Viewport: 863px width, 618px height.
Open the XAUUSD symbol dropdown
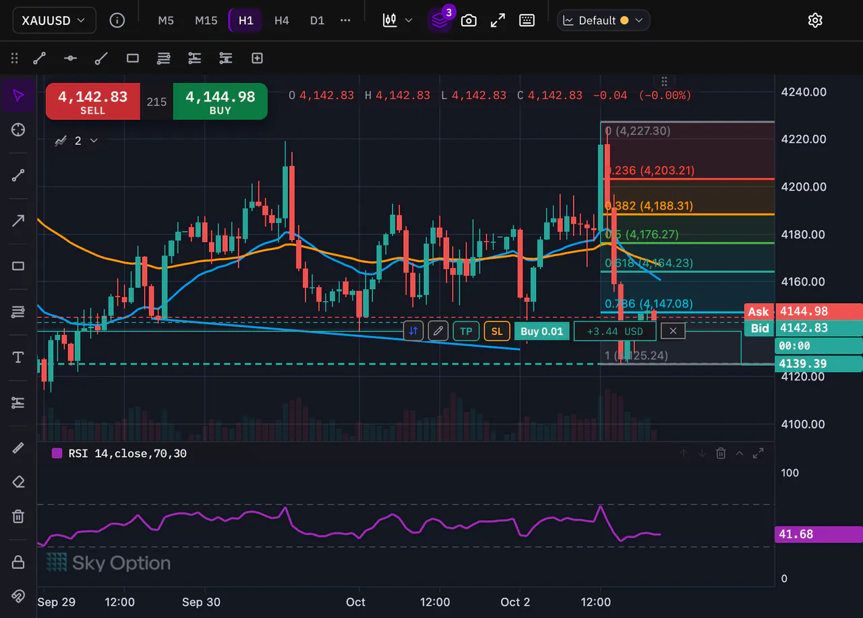tap(54, 20)
